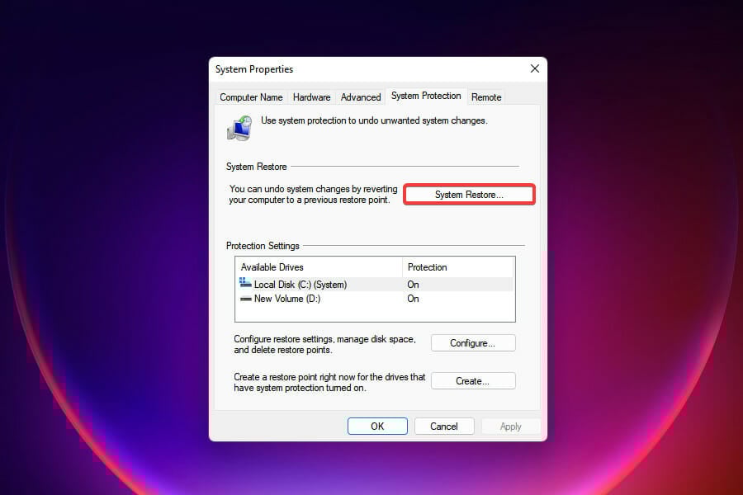
Task: Select the System Protection tab
Action: [426, 96]
